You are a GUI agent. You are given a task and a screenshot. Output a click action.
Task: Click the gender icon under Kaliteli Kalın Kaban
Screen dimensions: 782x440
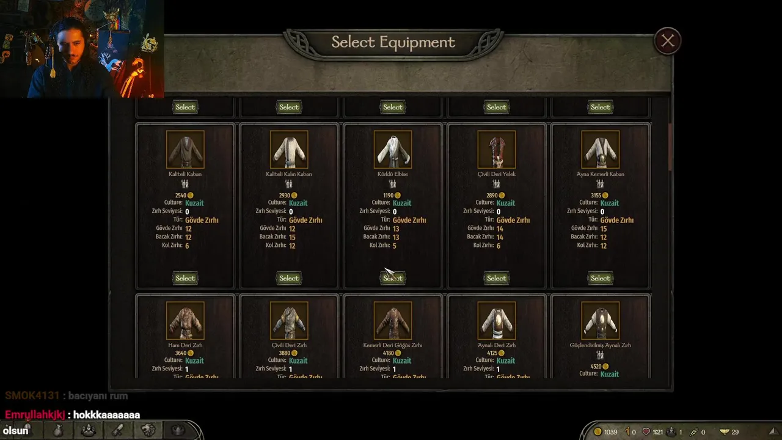click(289, 184)
